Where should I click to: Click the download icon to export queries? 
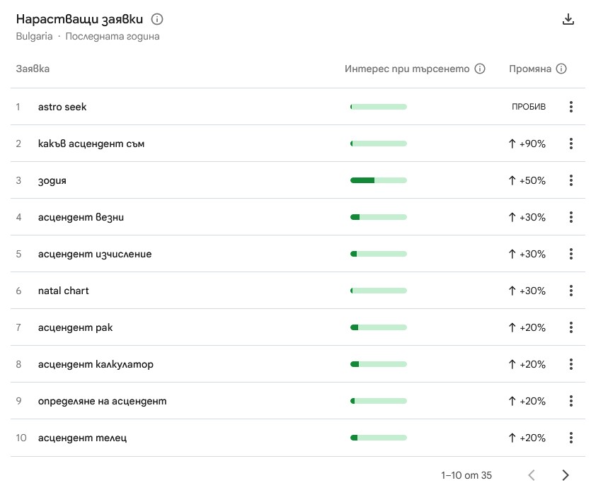pos(569,19)
